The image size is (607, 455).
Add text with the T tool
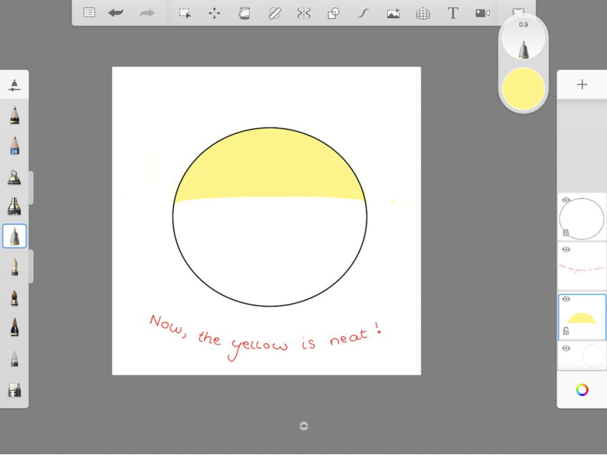click(453, 13)
